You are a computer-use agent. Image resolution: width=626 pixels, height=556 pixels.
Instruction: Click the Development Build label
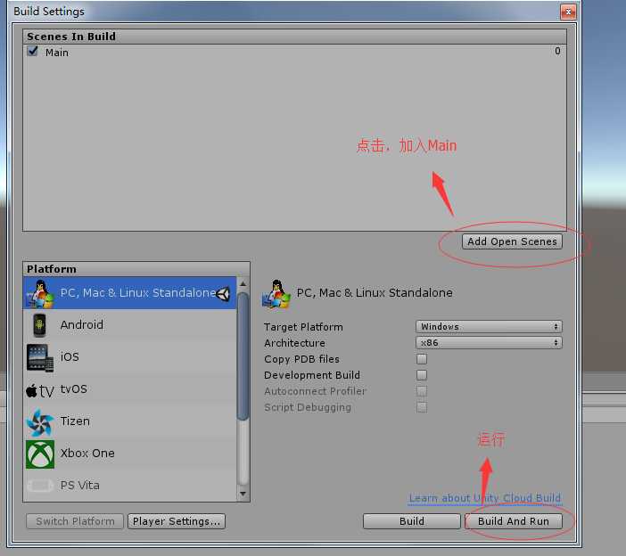pyautogui.click(x=312, y=375)
